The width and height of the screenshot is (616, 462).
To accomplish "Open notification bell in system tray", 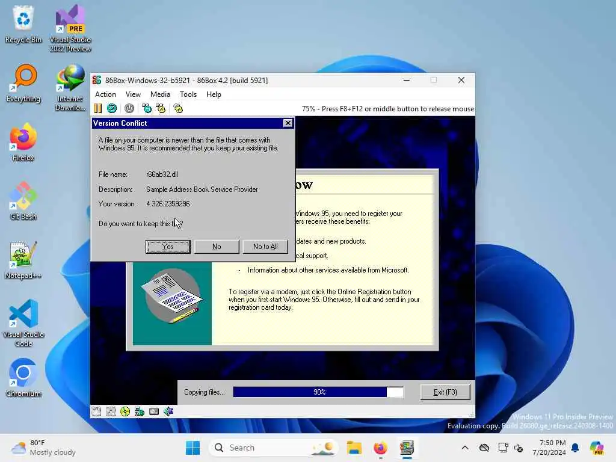I will pos(575,448).
